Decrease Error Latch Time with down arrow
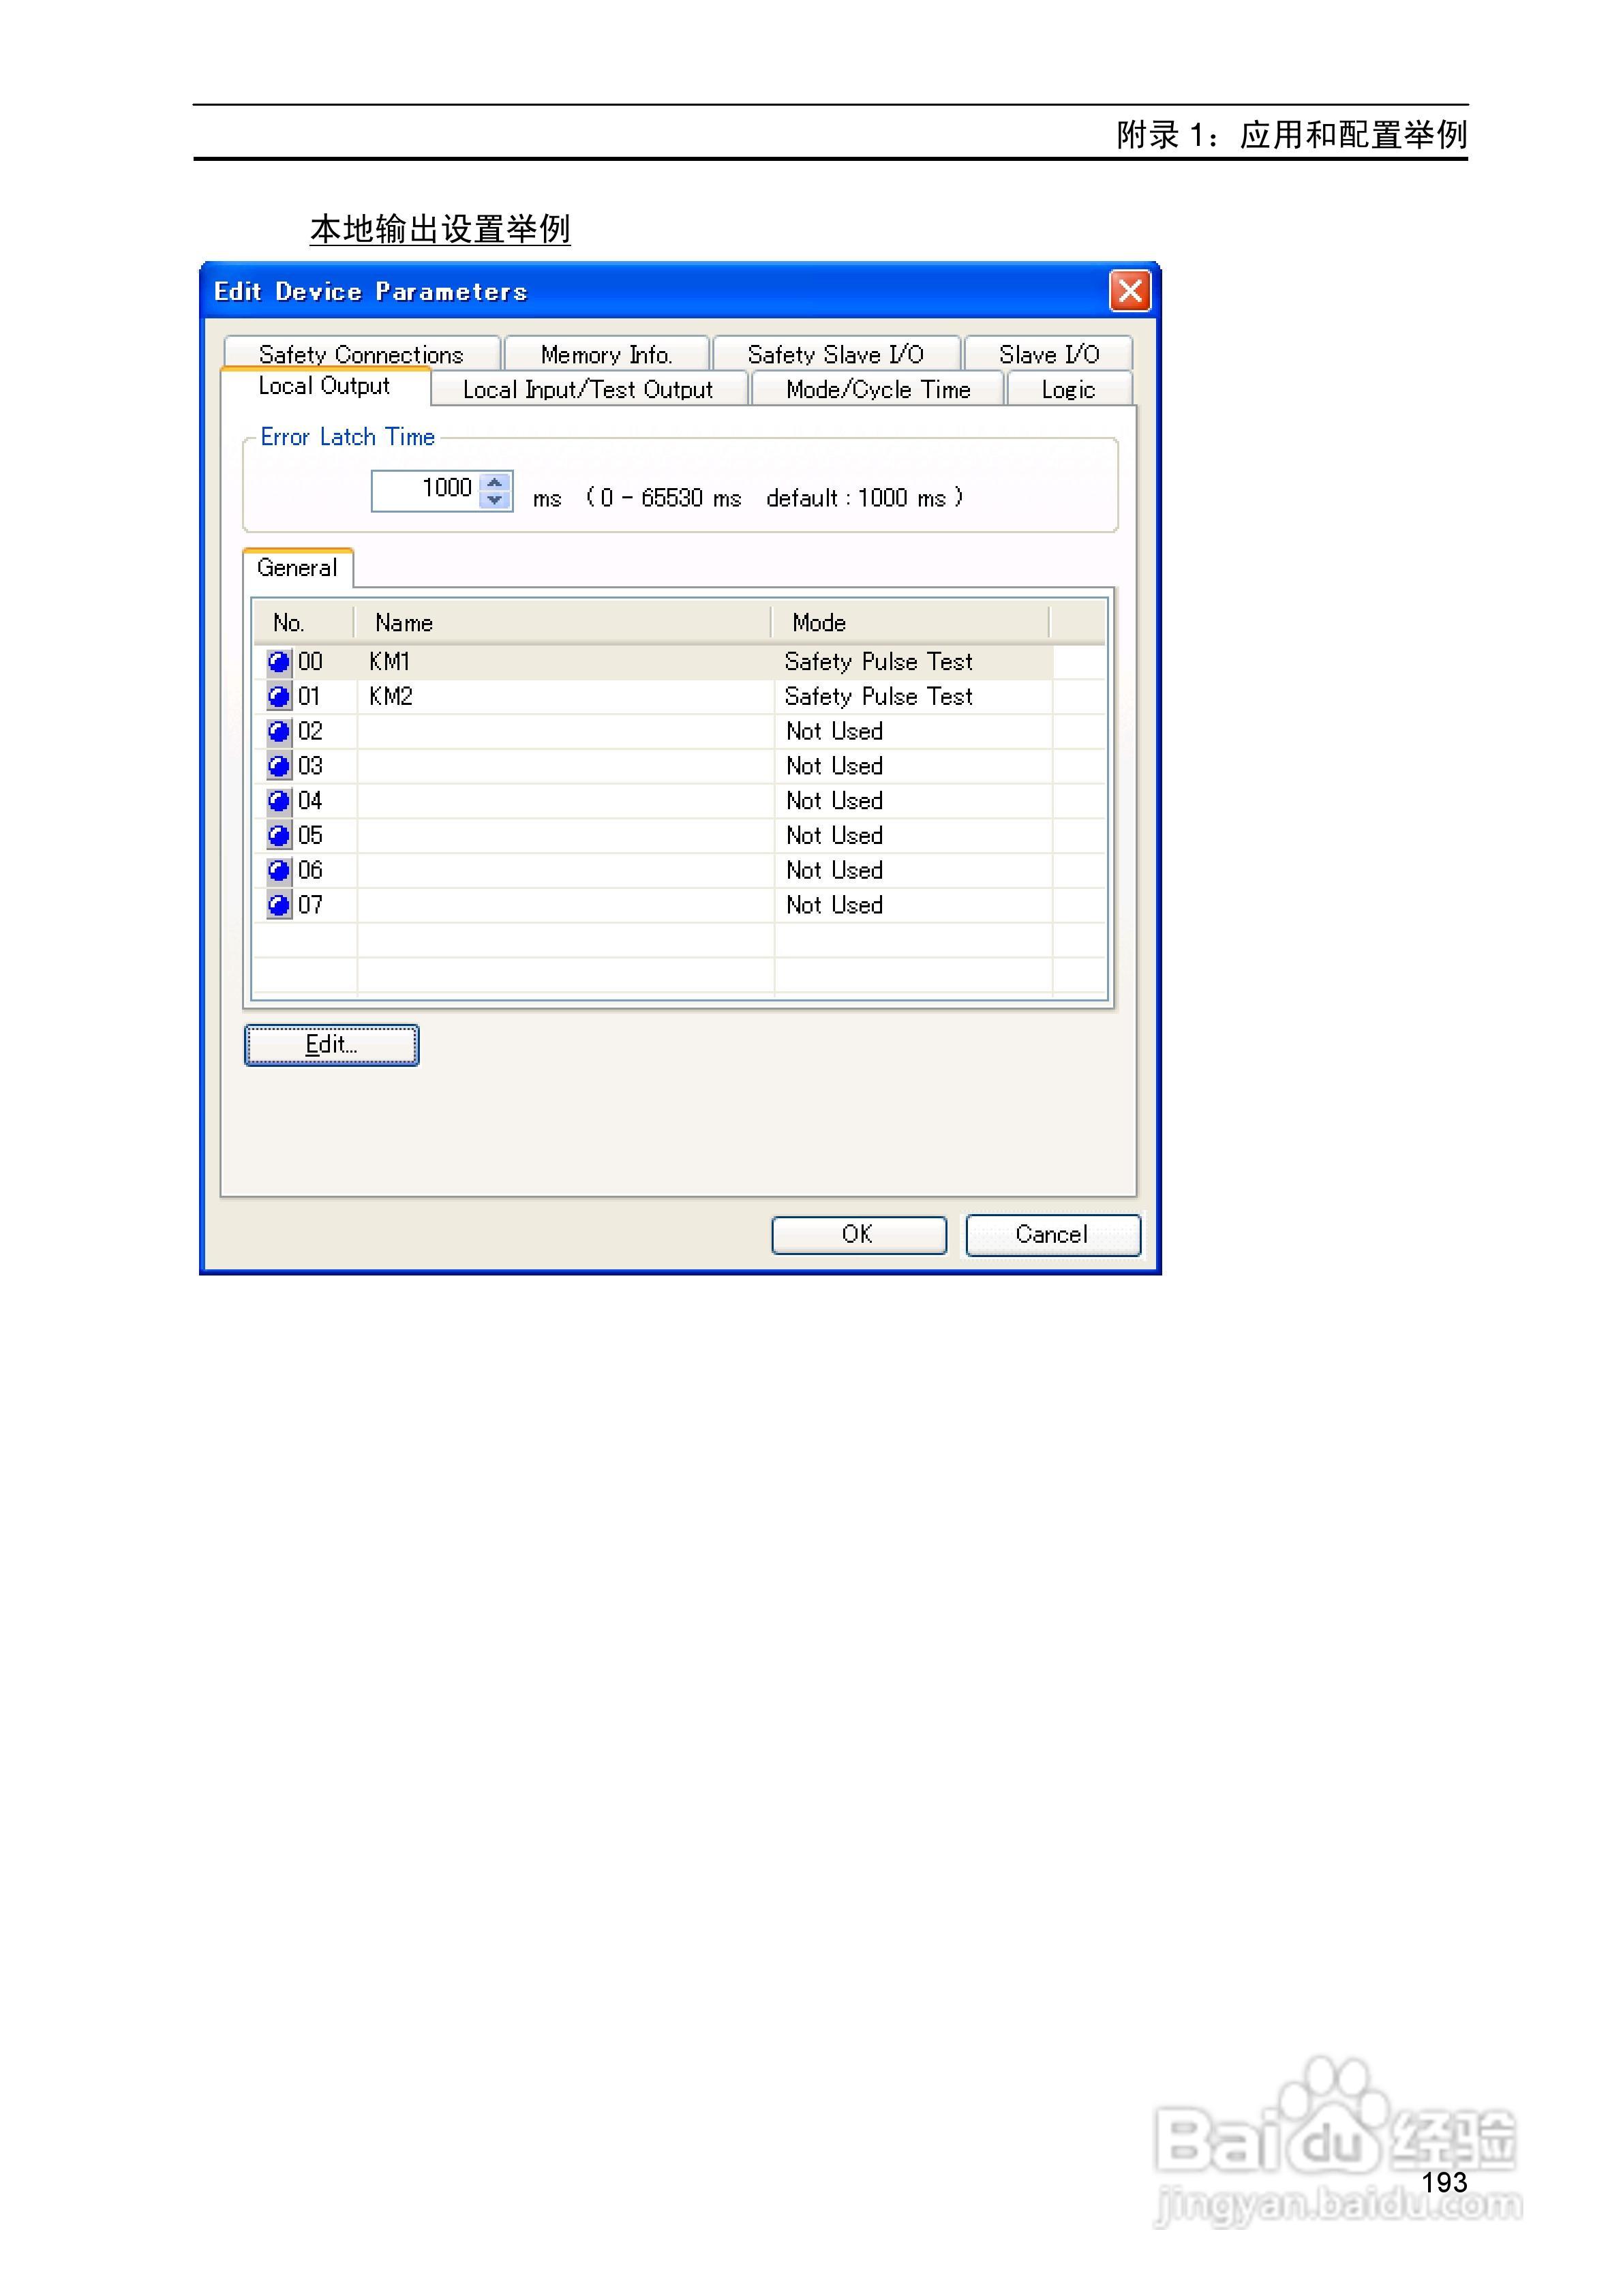Screen dimensions: 1623x2296 (494, 500)
